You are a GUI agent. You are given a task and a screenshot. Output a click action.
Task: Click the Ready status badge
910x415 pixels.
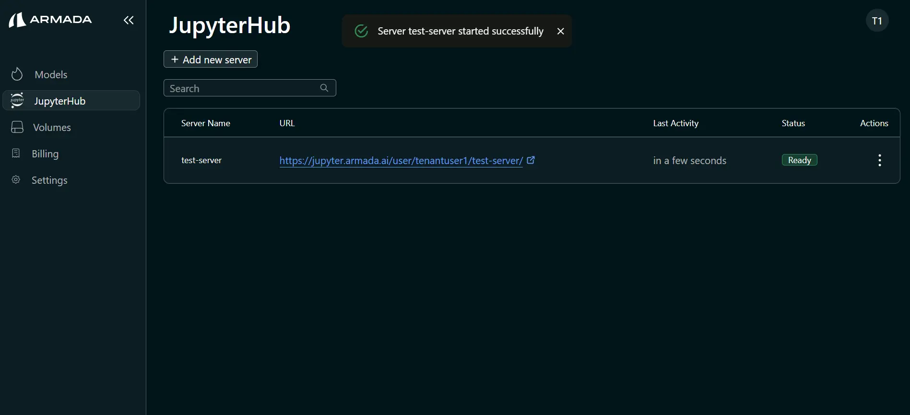click(x=799, y=160)
